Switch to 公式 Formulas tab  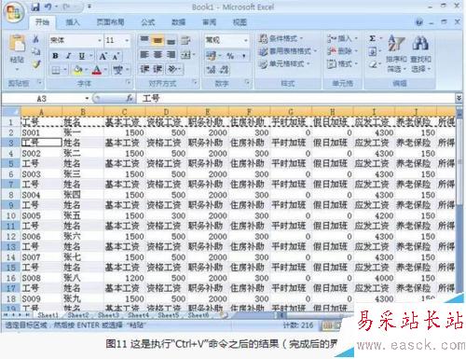(148, 22)
